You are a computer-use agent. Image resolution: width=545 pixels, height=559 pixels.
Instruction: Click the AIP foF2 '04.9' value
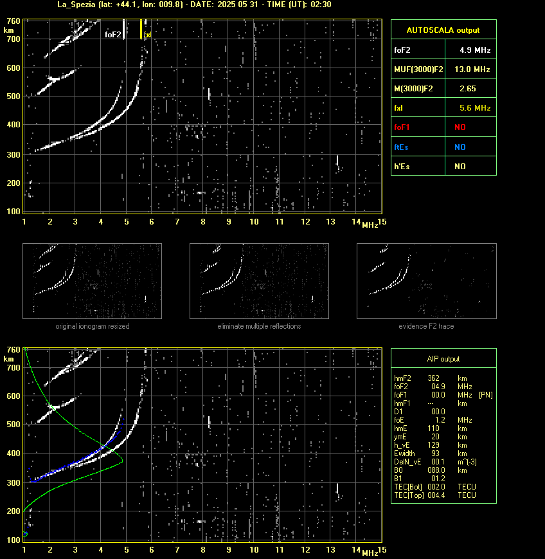(x=438, y=387)
